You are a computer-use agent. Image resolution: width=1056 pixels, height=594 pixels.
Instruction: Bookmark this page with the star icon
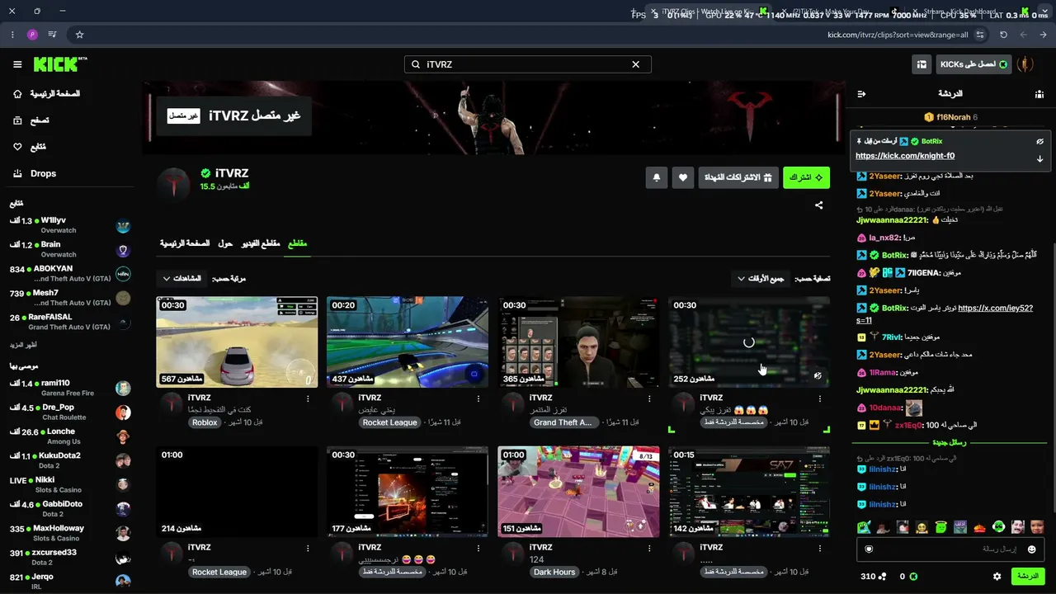79,35
